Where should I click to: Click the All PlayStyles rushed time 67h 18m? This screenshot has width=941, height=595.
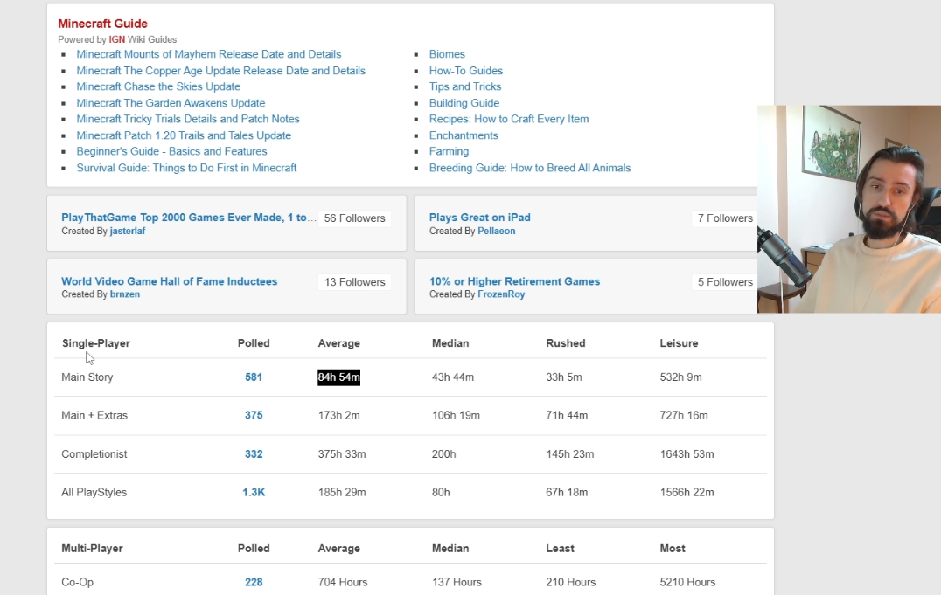point(567,493)
